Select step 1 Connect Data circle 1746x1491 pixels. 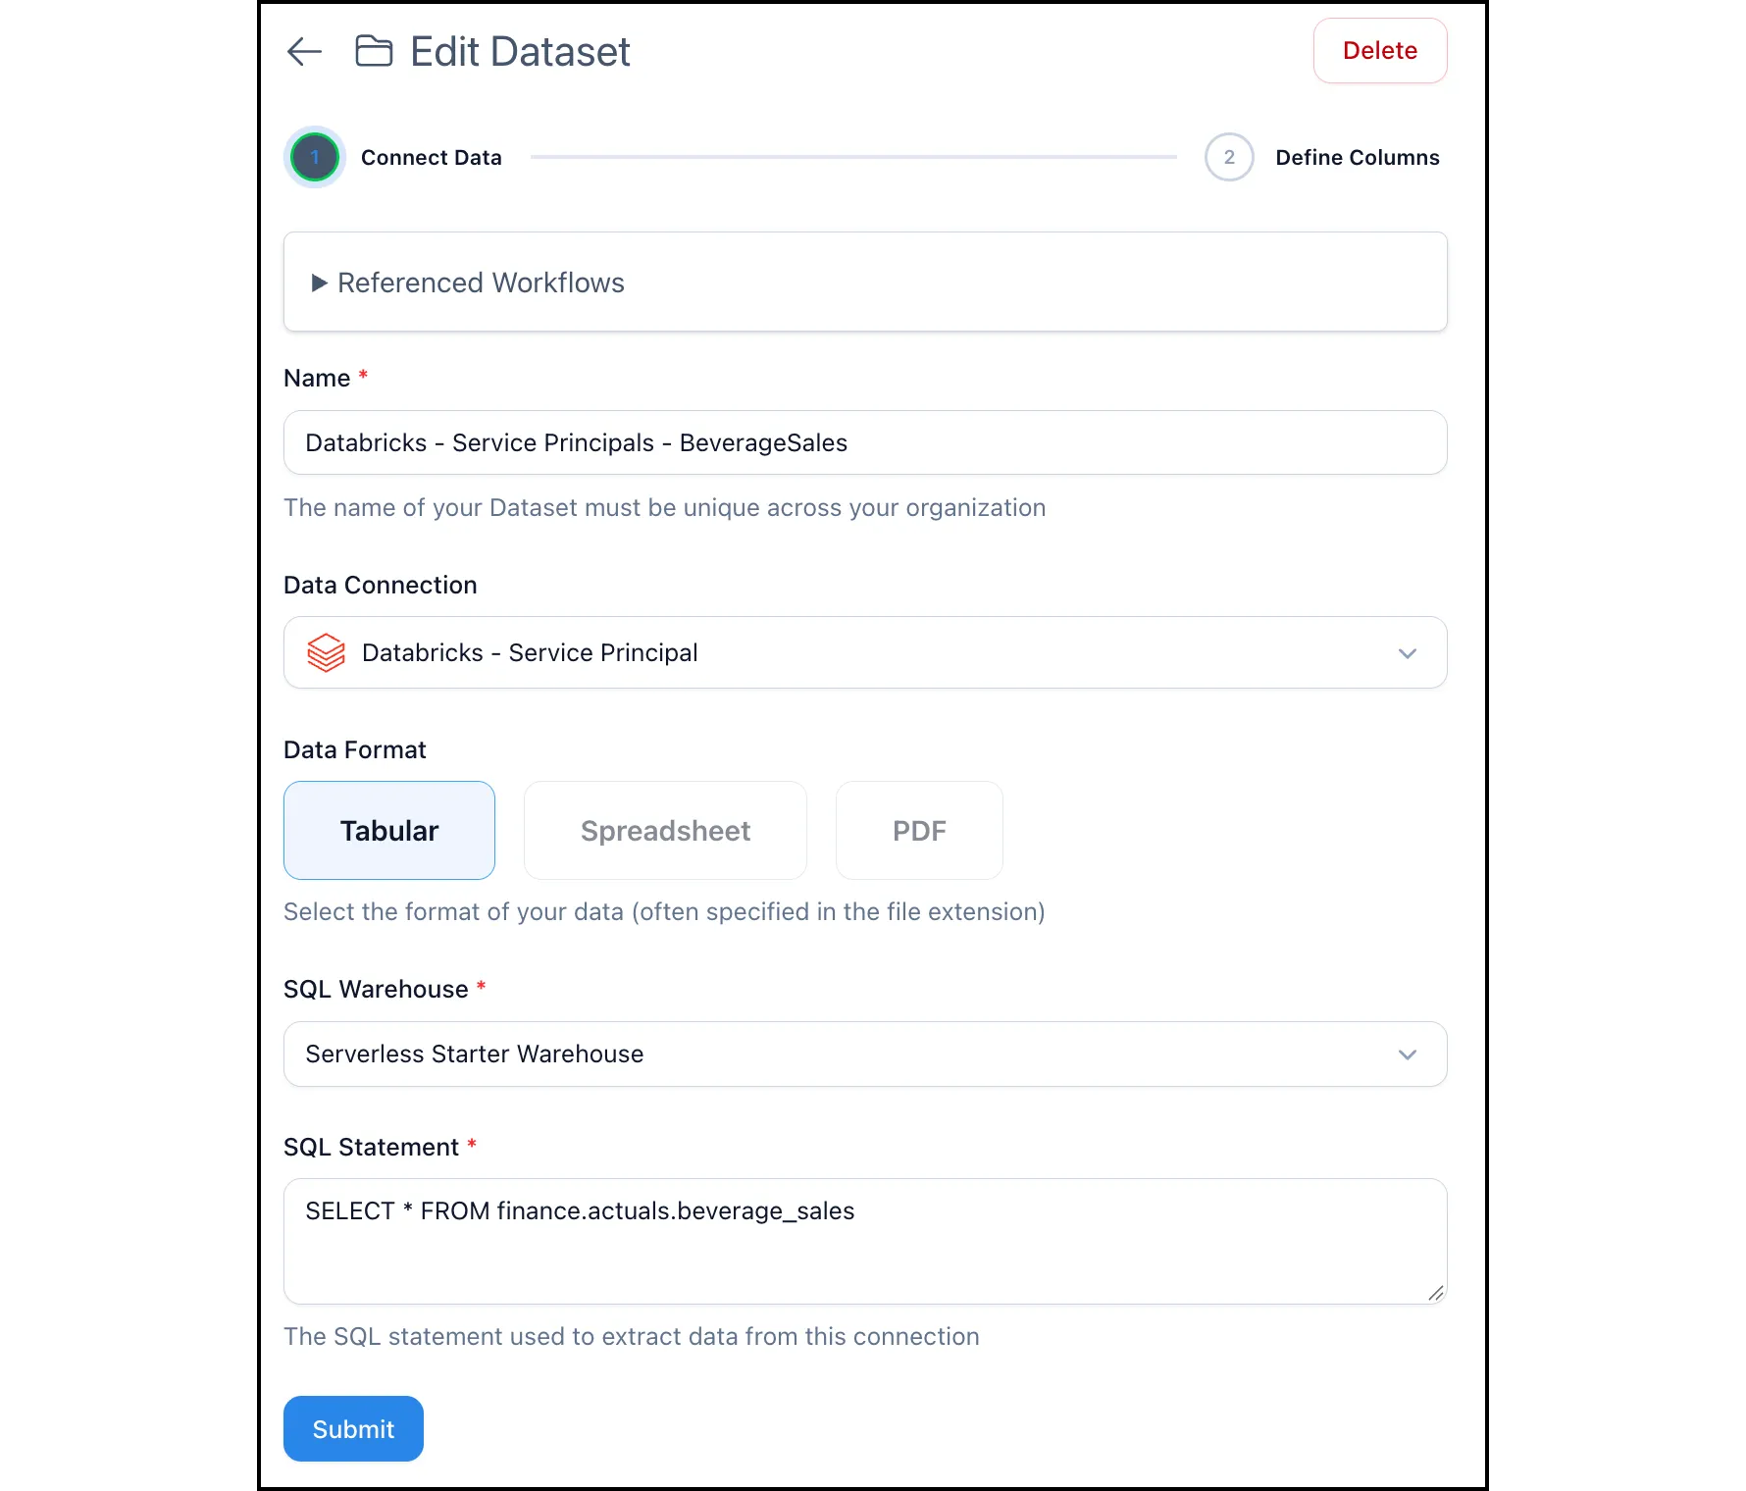315,157
